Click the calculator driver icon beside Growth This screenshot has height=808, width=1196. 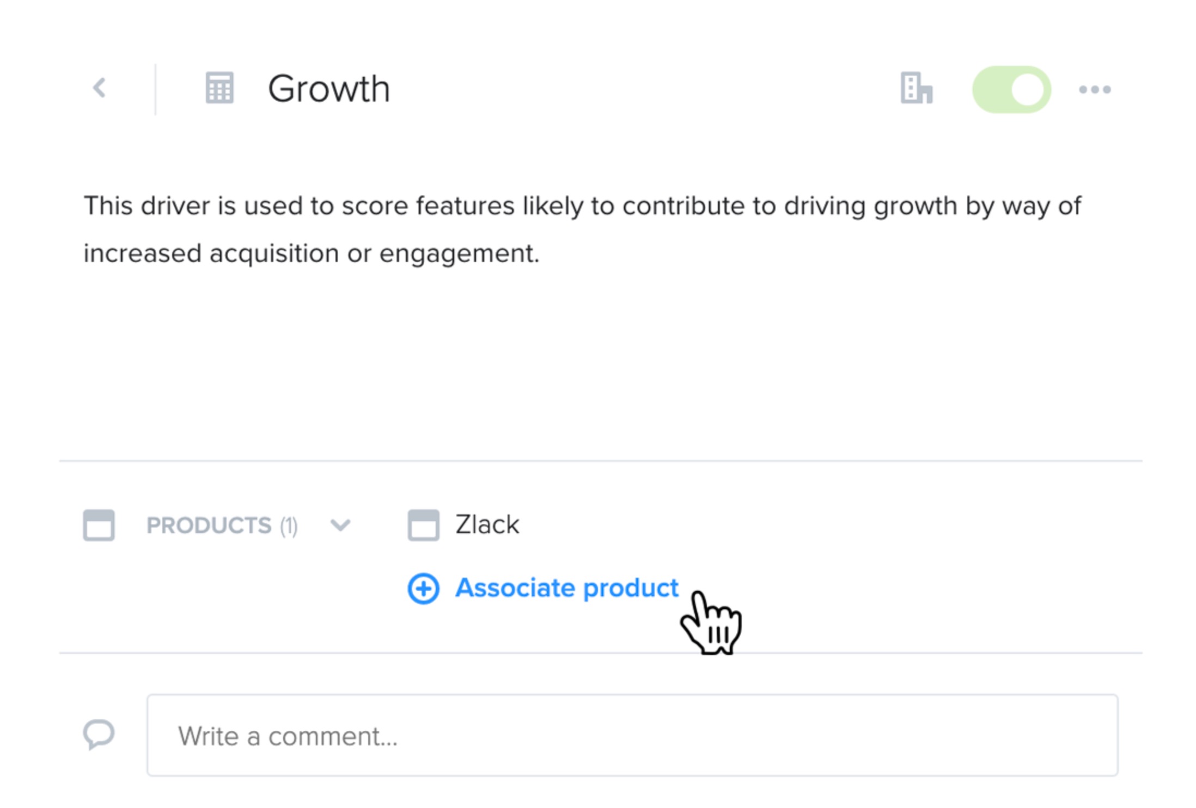(219, 88)
